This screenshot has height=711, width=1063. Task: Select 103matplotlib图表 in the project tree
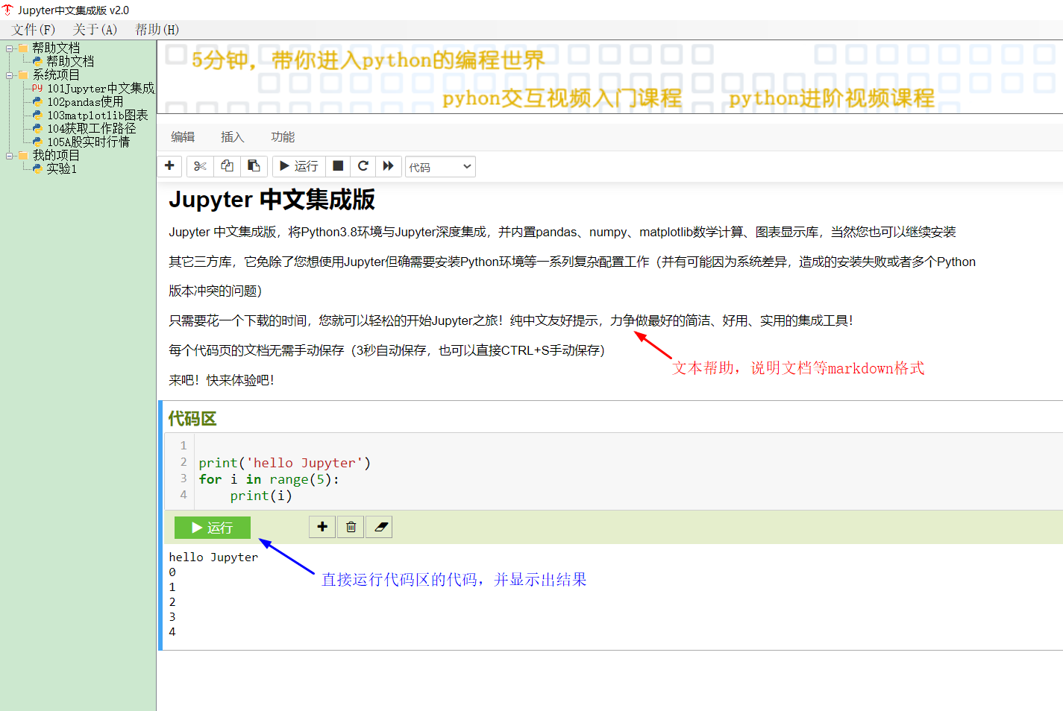click(97, 116)
